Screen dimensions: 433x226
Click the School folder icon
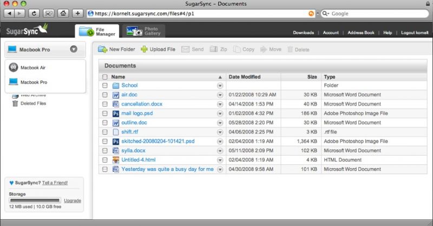[116, 86]
